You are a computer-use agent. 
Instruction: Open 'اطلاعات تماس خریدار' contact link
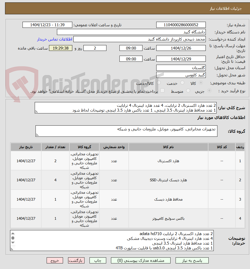[55, 39]
